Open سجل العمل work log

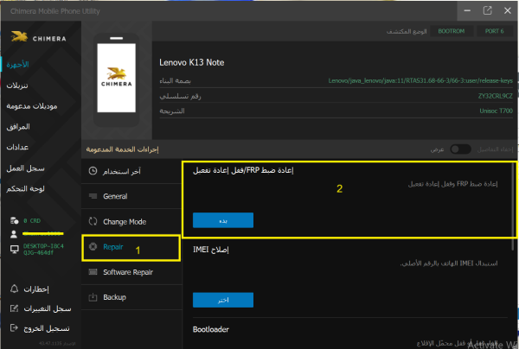point(25,168)
